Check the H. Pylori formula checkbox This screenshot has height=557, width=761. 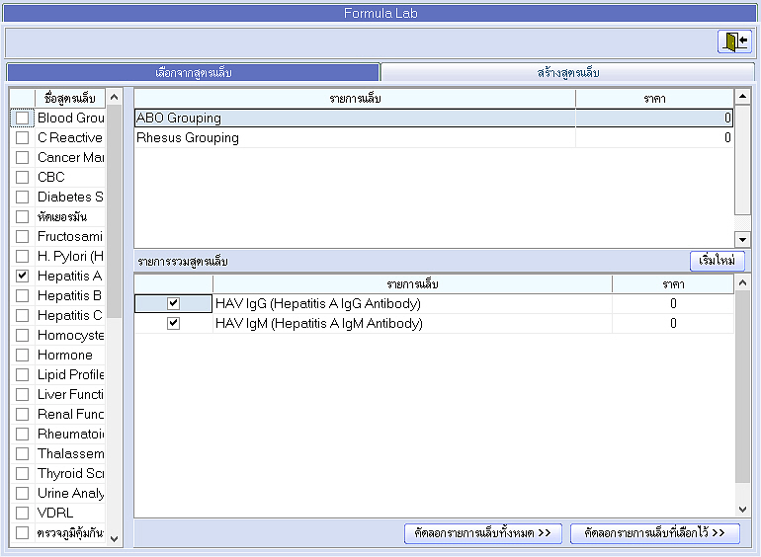pyautogui.click(x=23, y=256)
